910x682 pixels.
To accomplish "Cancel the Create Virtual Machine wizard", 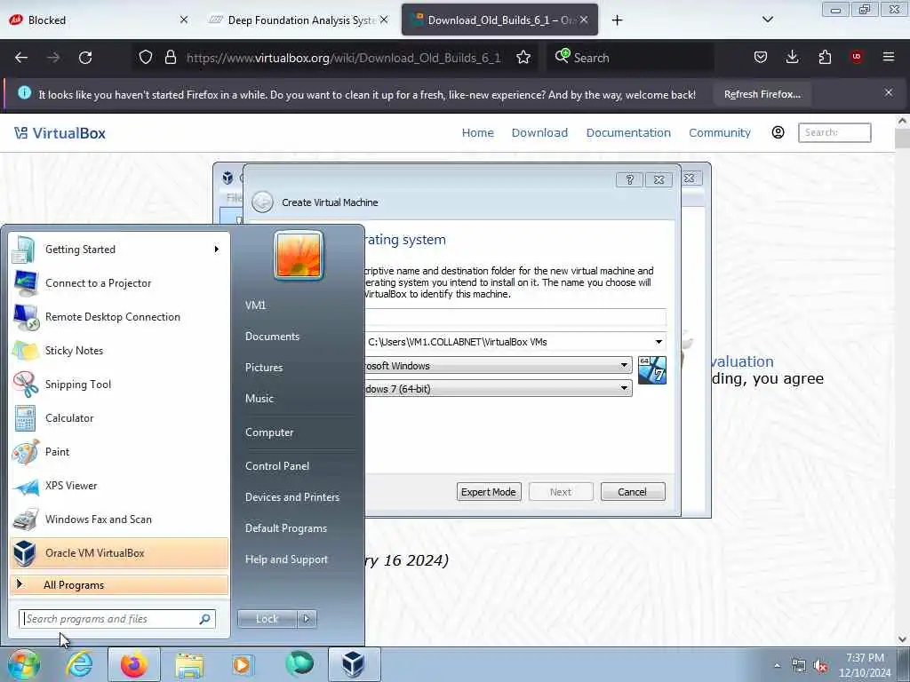I will pyautogui.click(x=633, y=492).
